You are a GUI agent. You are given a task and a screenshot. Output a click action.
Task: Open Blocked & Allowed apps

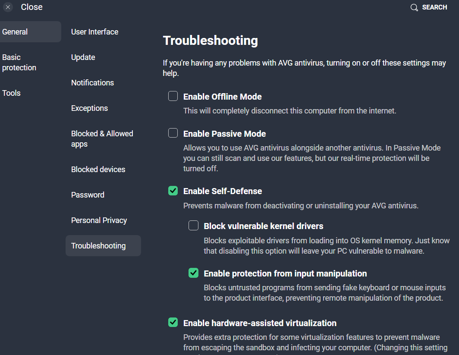[x=102, y=139]
